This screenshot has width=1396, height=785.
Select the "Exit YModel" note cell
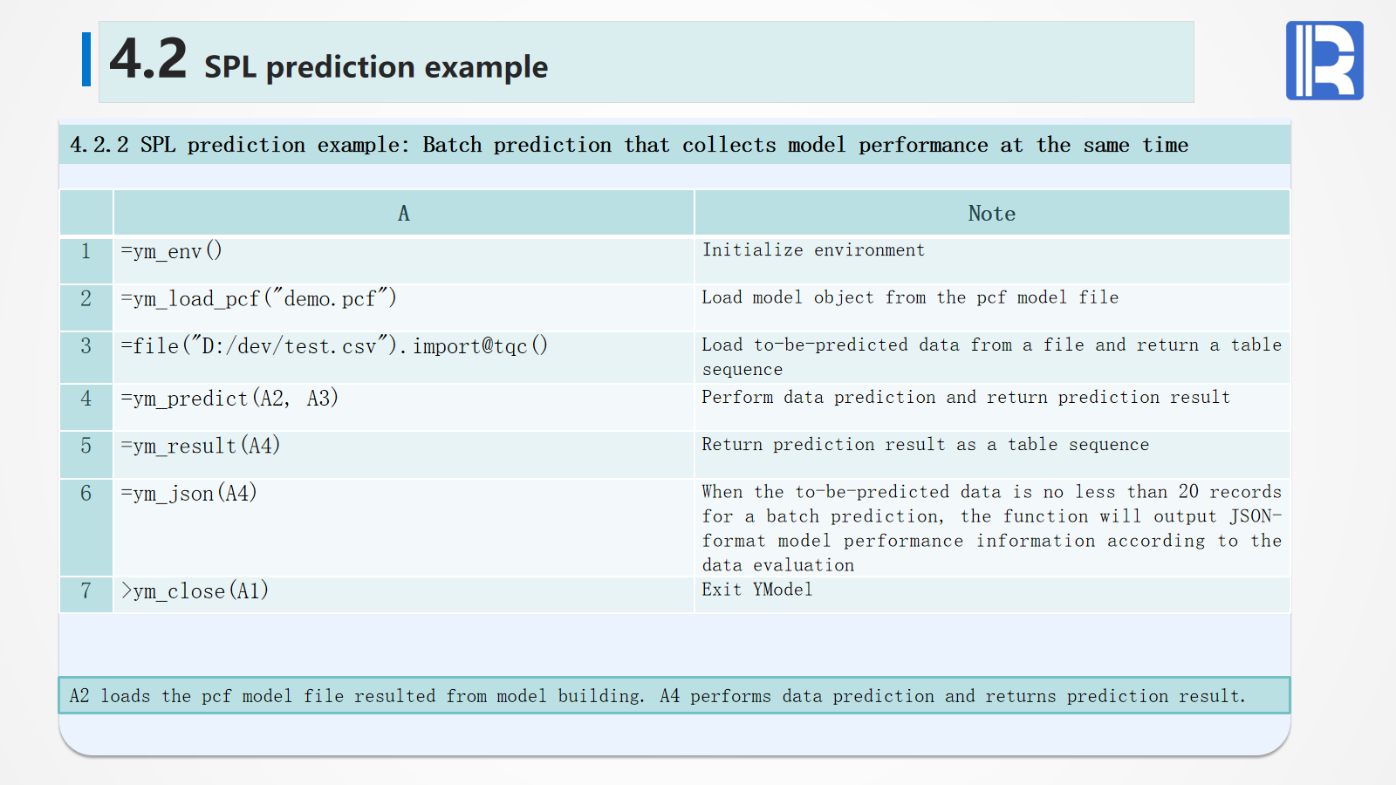coord(757,590)
